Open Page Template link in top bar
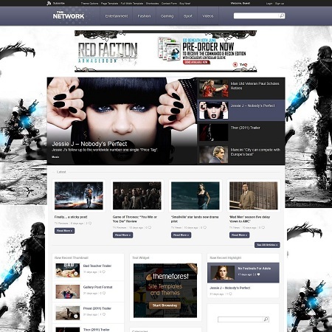332x332 pixels. [110, 4]
